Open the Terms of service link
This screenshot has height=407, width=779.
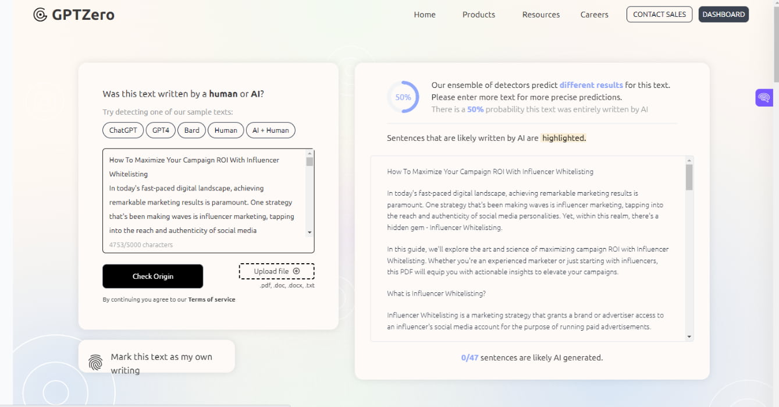click(211, 299)
